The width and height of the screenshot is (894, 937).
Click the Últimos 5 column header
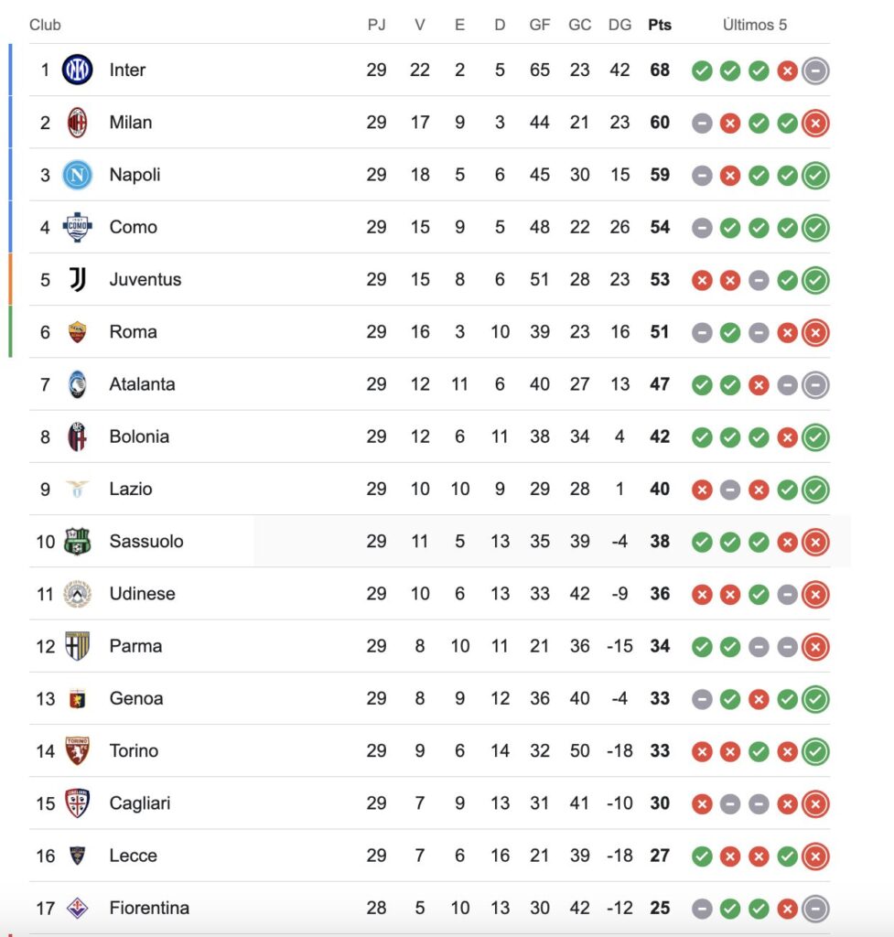pos(755,25)
